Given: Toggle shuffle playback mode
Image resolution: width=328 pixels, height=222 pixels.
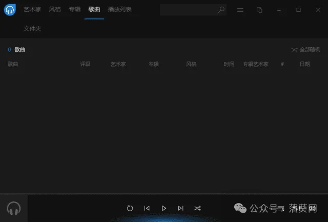Looking at the screenshot, I should point(197,208).
